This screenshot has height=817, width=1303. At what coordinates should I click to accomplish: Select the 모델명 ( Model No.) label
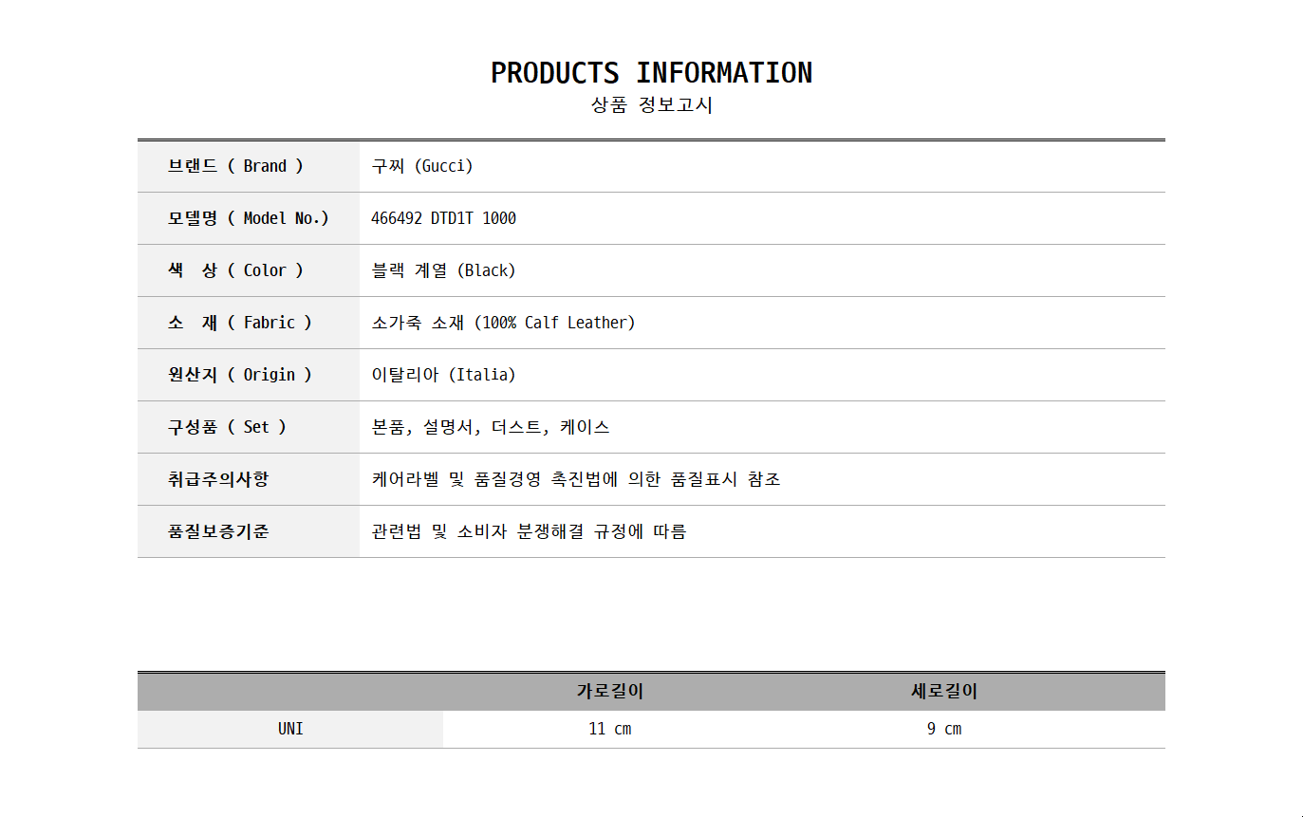(249, 218)
